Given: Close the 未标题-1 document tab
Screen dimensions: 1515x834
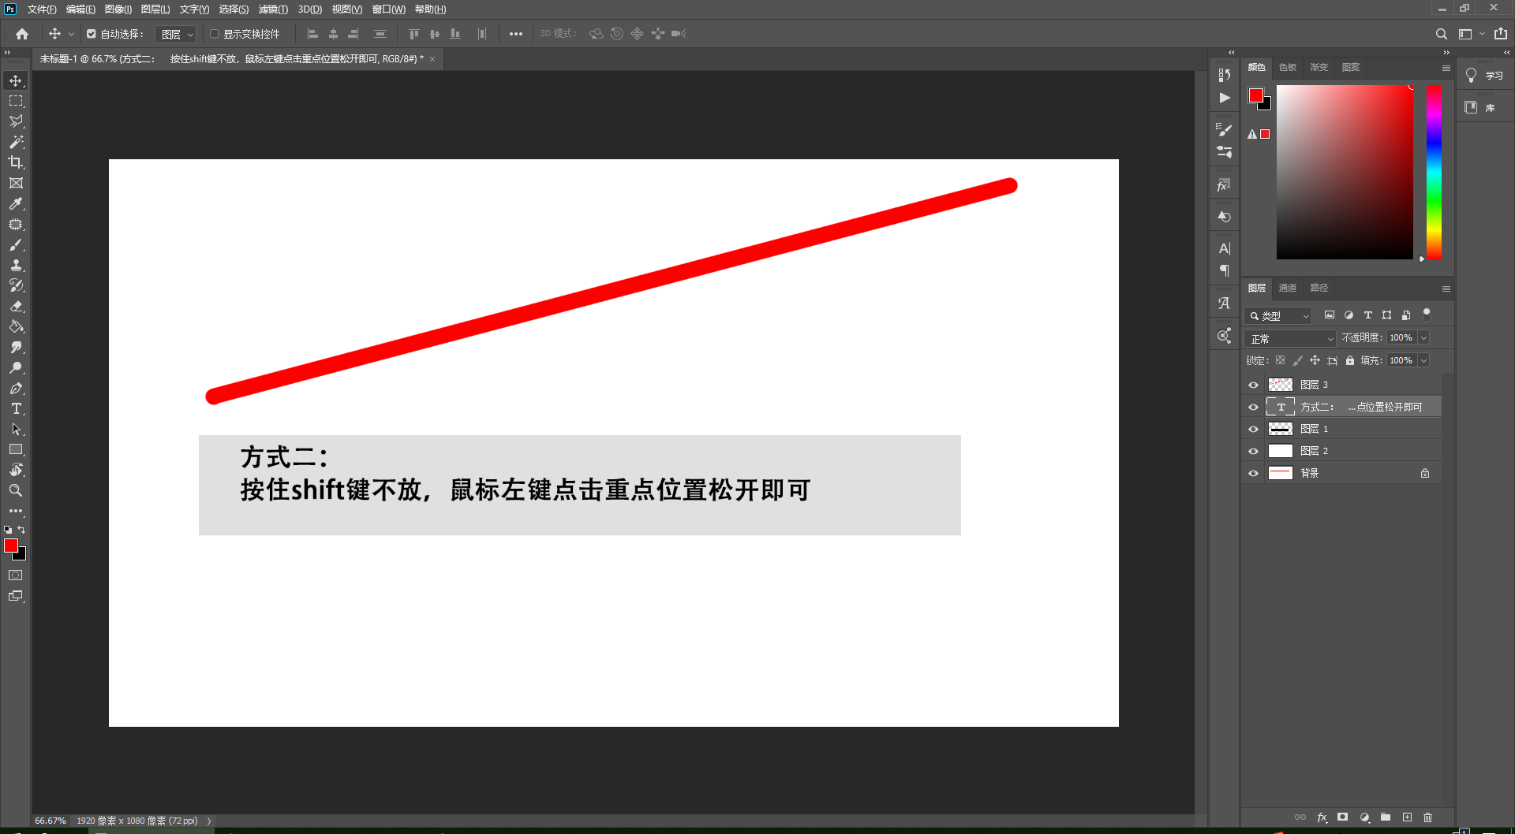Looking at the screenshot, I should [x=432, y=59].
